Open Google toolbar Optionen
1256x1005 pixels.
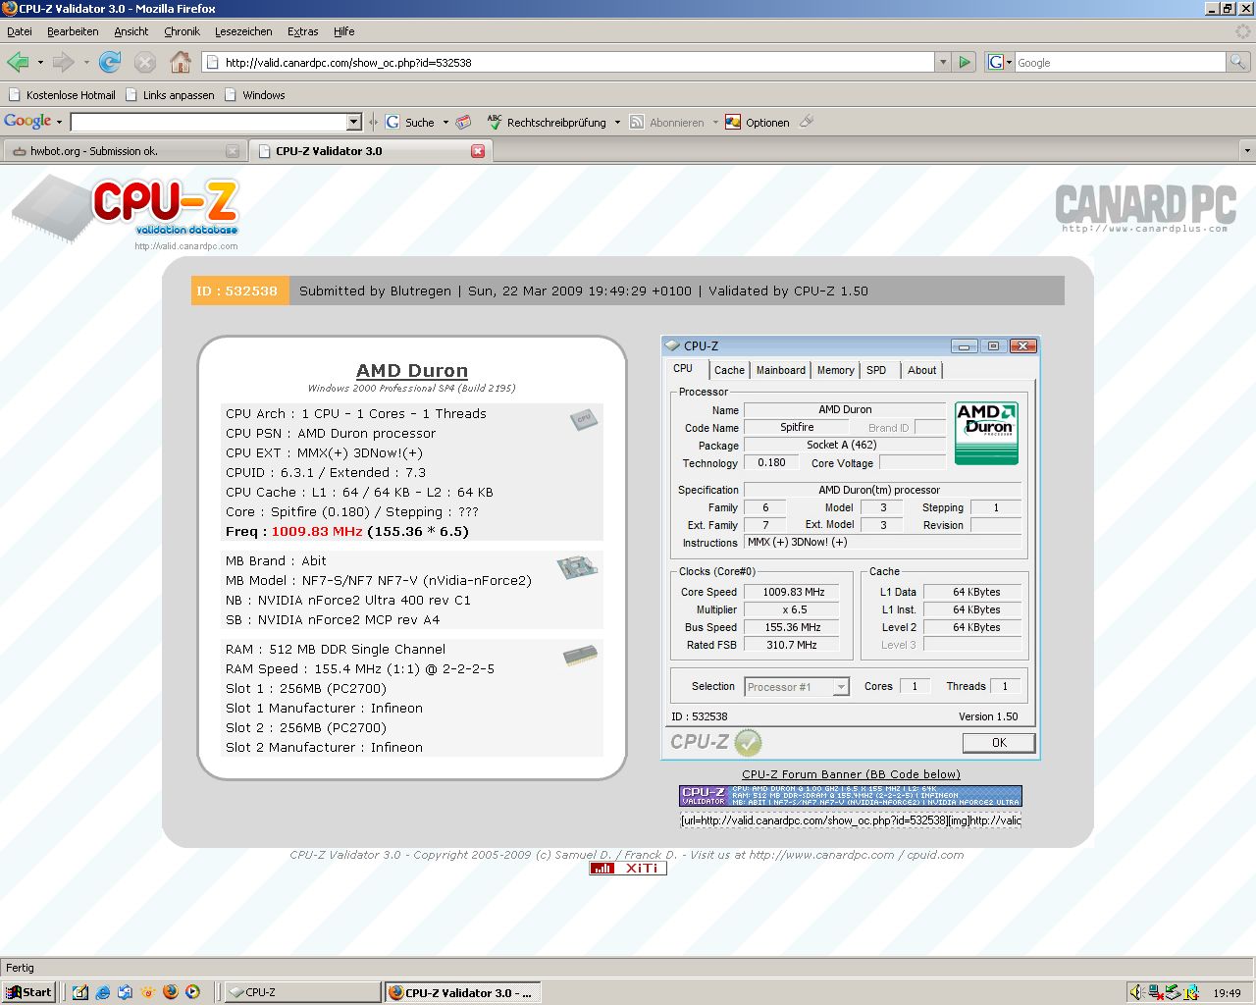pos(757,122)
